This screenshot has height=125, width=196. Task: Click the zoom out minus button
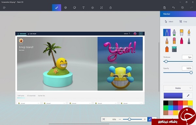pos(120,119)
